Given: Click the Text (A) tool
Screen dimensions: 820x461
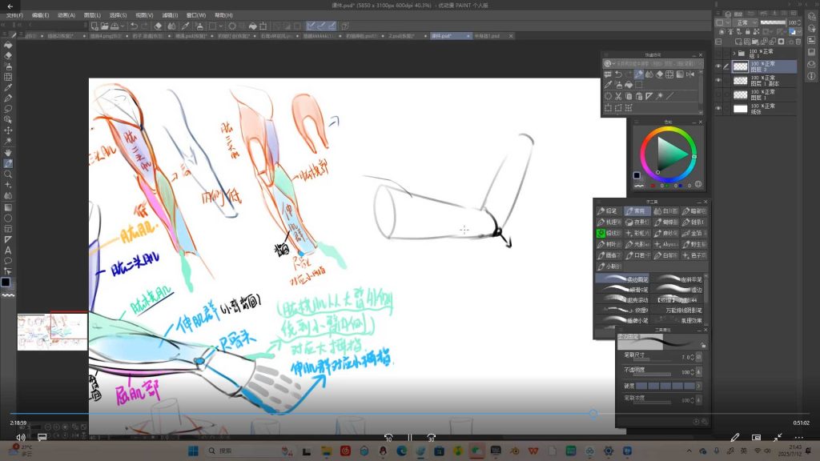Looking at the screenshot, I should point(8,250).
